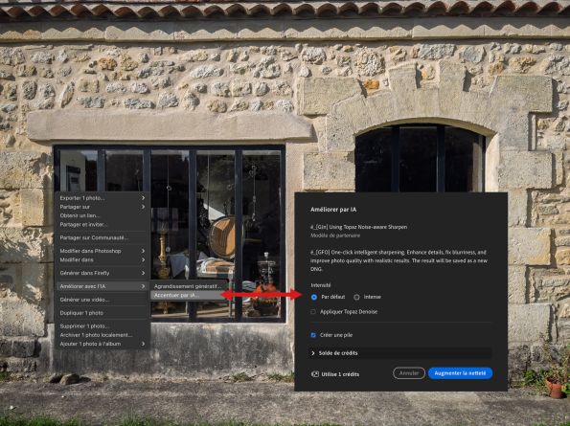Screen dimensions: 570x426
Task: Enable 'Appliquer Topaz Denoise' checkbox
Action: [x=313, y=312]
